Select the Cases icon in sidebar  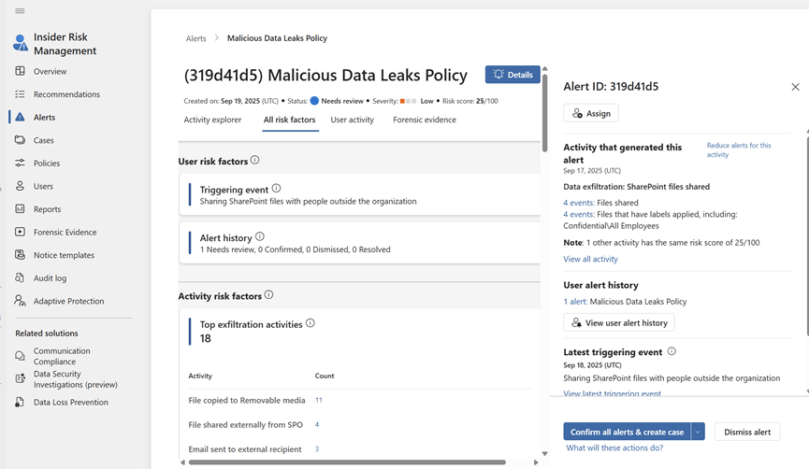click(x=20, y=140)
